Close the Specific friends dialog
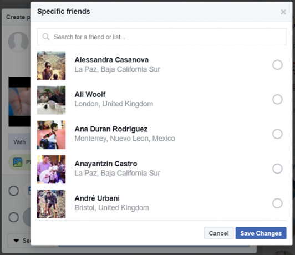Screen dimensions: 295x255 click(283, 12)
